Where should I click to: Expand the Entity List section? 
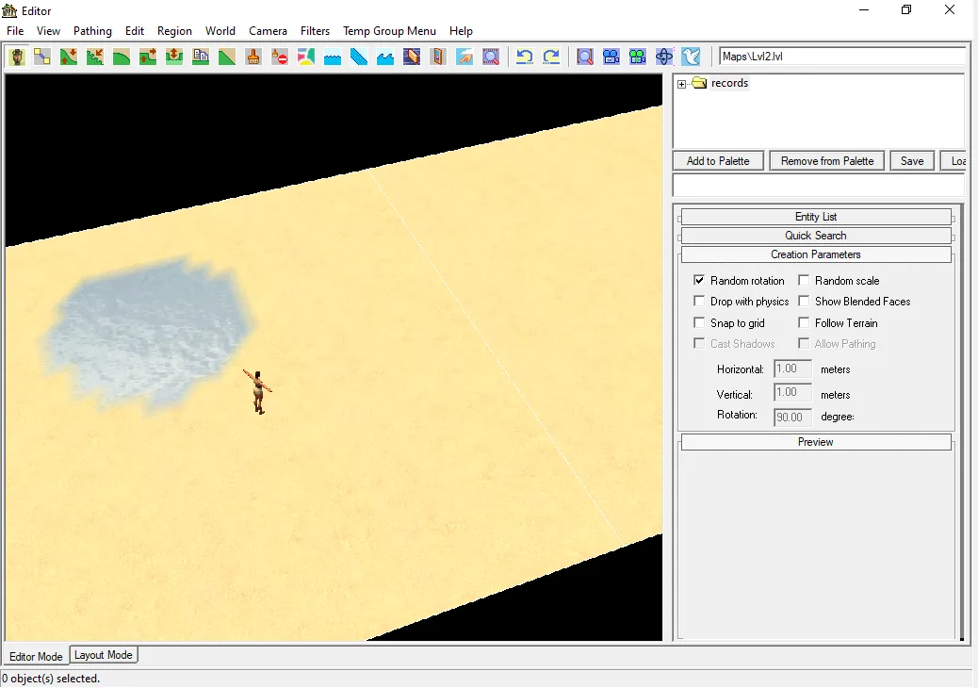816,217
